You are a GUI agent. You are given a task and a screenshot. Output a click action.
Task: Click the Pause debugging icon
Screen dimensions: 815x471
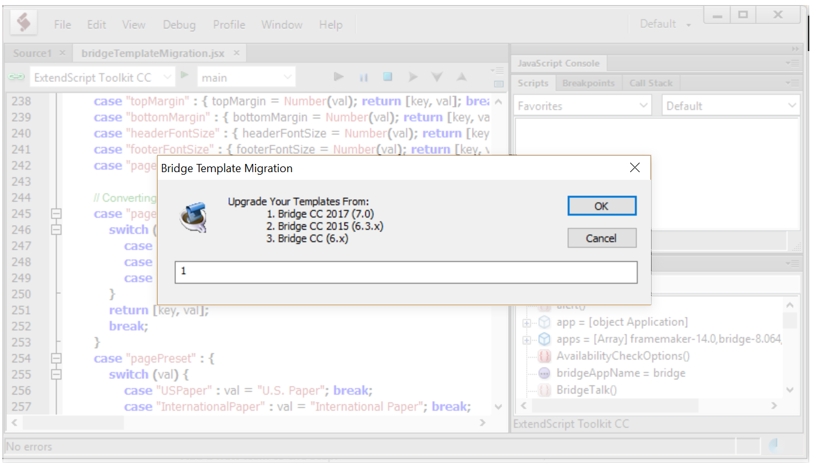click(x=363, y=76)
